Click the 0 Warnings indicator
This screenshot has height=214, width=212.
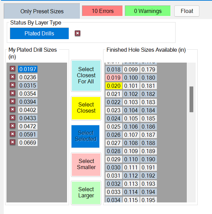[x=148, y=11]
